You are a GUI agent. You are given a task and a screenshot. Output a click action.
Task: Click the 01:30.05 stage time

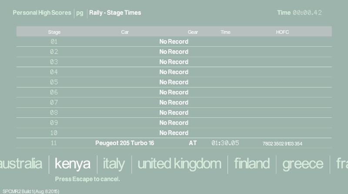coord(225,143)
